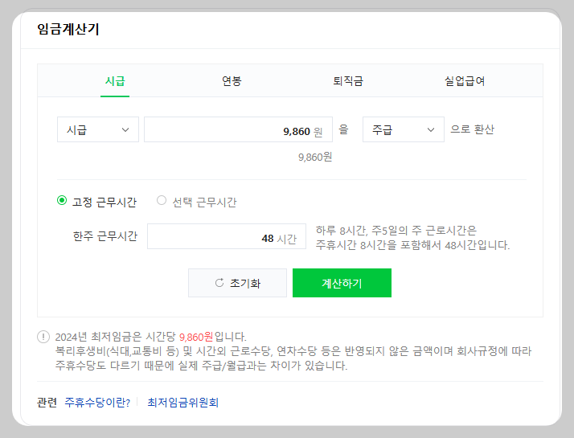
Task: Open the 시급 wage type dropdown
Action: coord(98,129)
